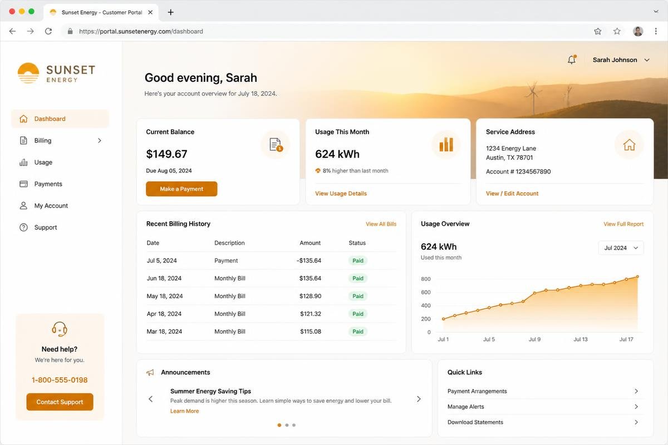Click the Jul 9 data point on usage chart

pos(534,293)
